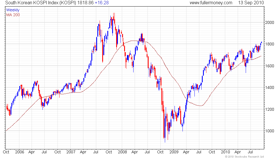Click the 'MA 200' legend label
The image size is (279, 159).
point(13,15)
